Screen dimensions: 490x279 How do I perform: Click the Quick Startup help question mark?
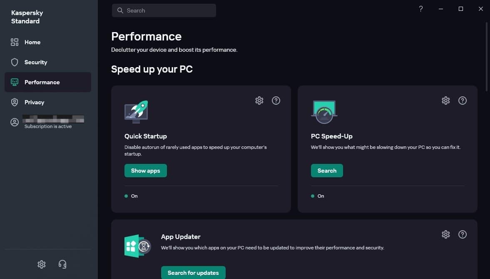pyautogui.click(x=276, y=101)
